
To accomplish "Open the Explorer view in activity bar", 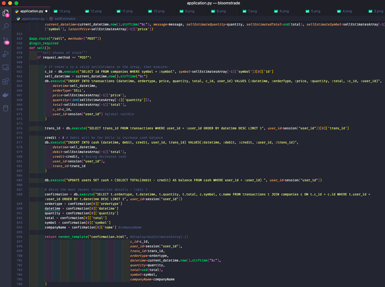I will (x=6, y=13).
